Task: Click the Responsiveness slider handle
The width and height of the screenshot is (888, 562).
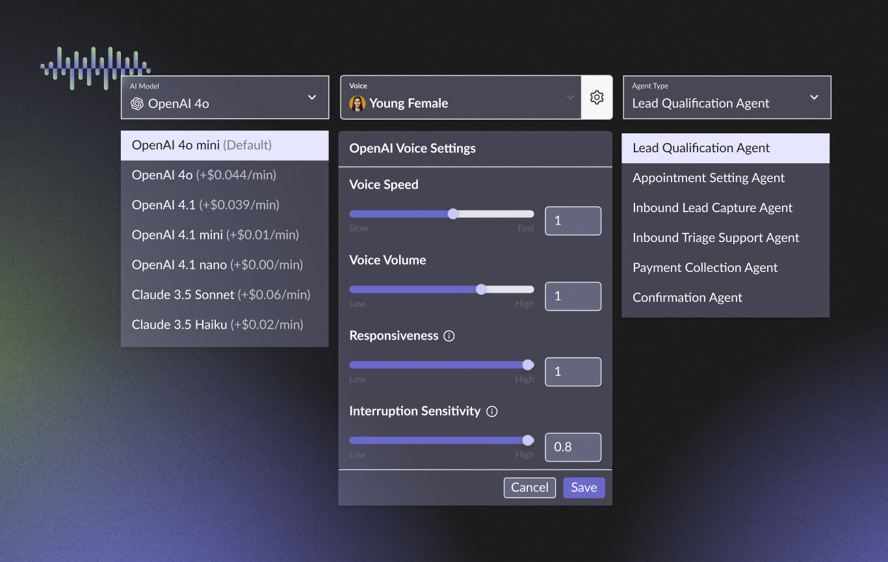Action: pos(528,365)
